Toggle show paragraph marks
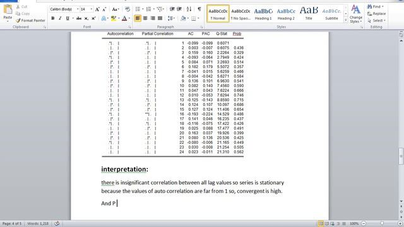Viewport: 404px width, 227px height. (199, 9)
